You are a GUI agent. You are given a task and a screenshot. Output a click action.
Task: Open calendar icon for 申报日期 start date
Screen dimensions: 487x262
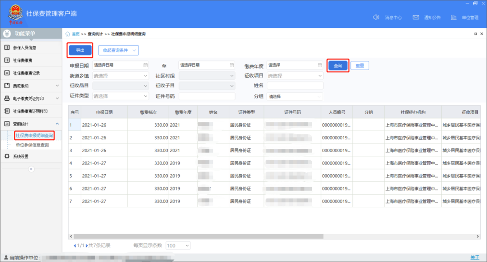[145, 65]
